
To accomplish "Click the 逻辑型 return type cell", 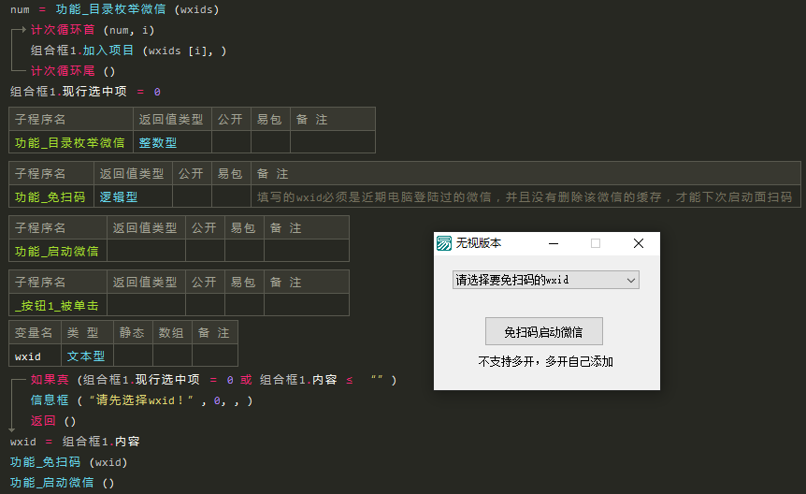I will pyautogui.click(x=133, y=197).
